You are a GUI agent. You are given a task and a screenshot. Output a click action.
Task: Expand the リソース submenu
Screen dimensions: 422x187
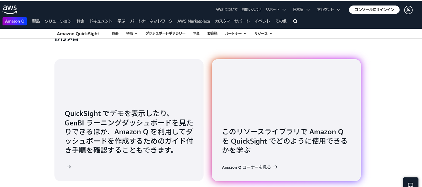point(263,34)
